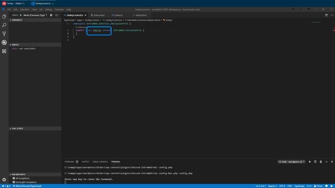This screenshot has height=188, width=335.
Task: Click the references CodeLens above class
Action: 81,27
